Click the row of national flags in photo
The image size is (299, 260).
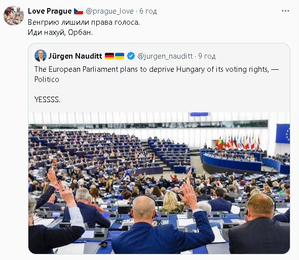click(x=239, y=142)
